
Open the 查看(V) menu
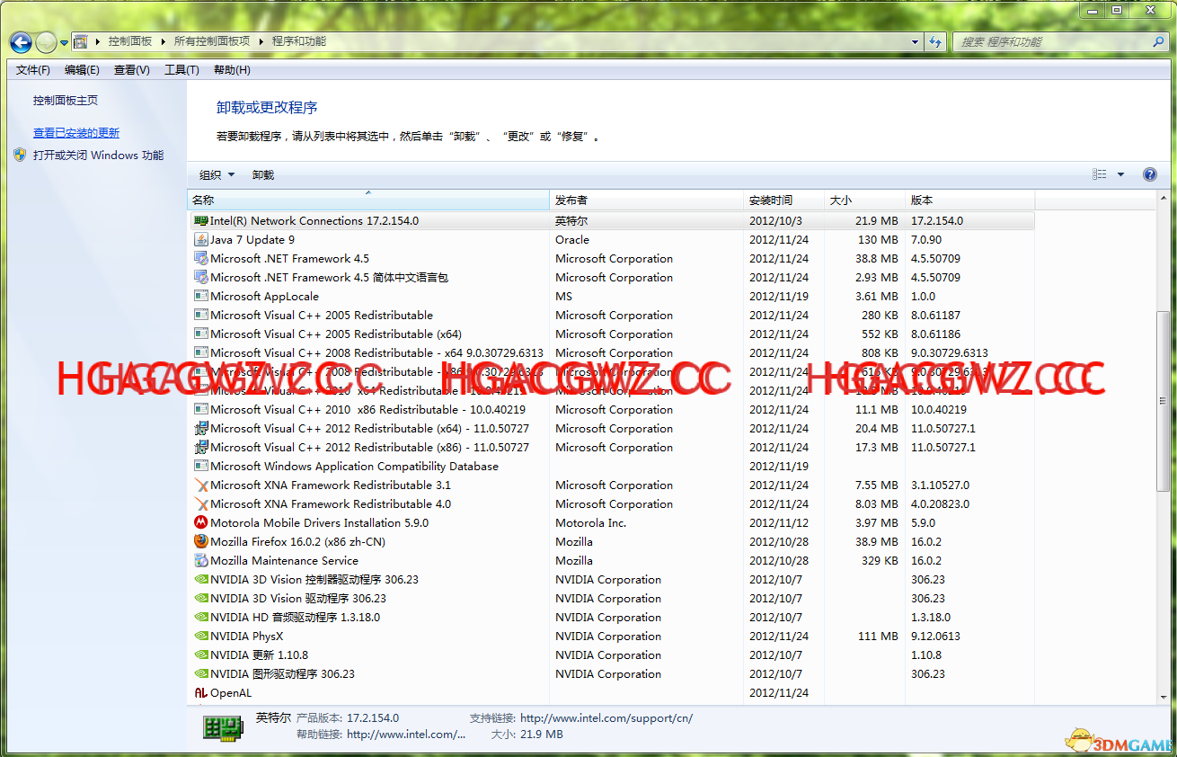click(130, 69)
